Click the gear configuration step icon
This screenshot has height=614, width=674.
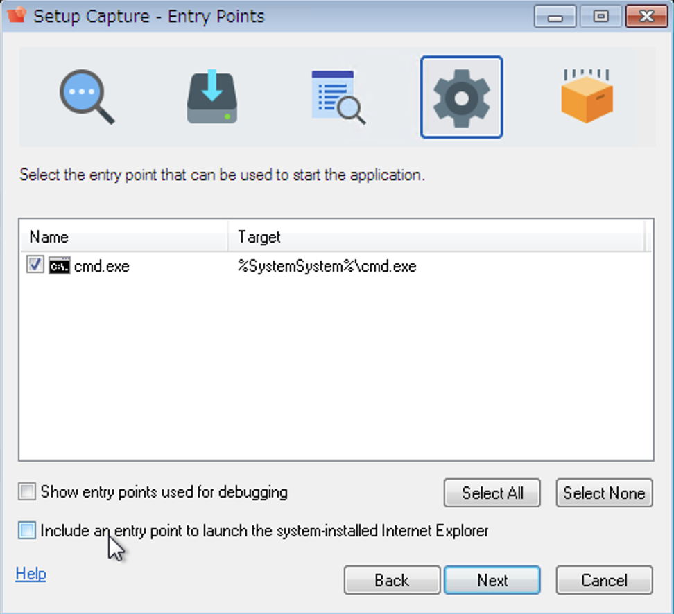pos(461,97)
